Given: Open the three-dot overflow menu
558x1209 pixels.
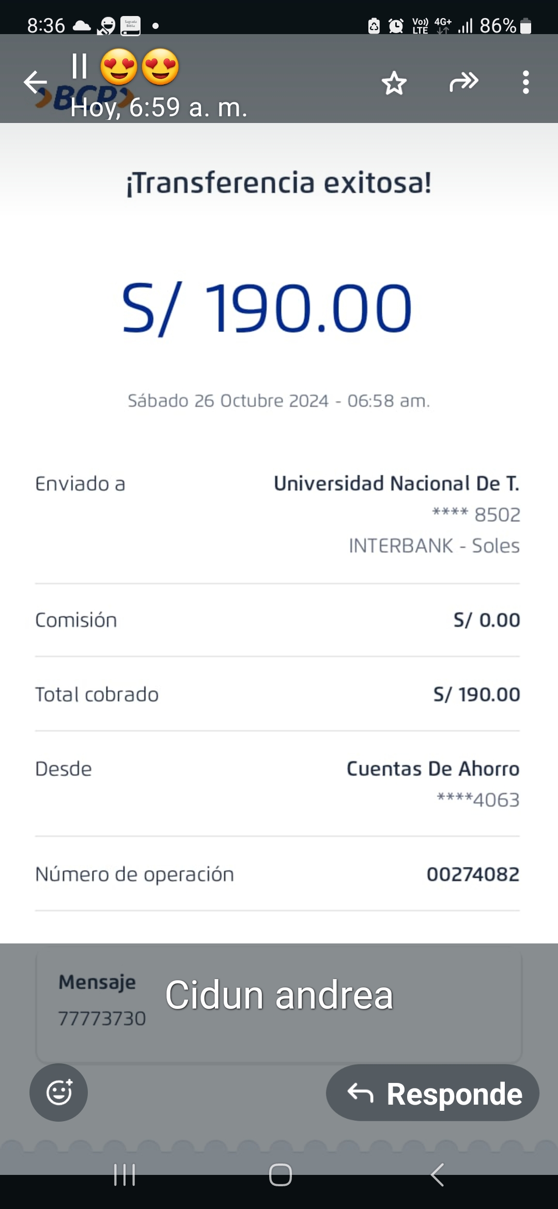Looking at the screenshot, I should [525, 82].
